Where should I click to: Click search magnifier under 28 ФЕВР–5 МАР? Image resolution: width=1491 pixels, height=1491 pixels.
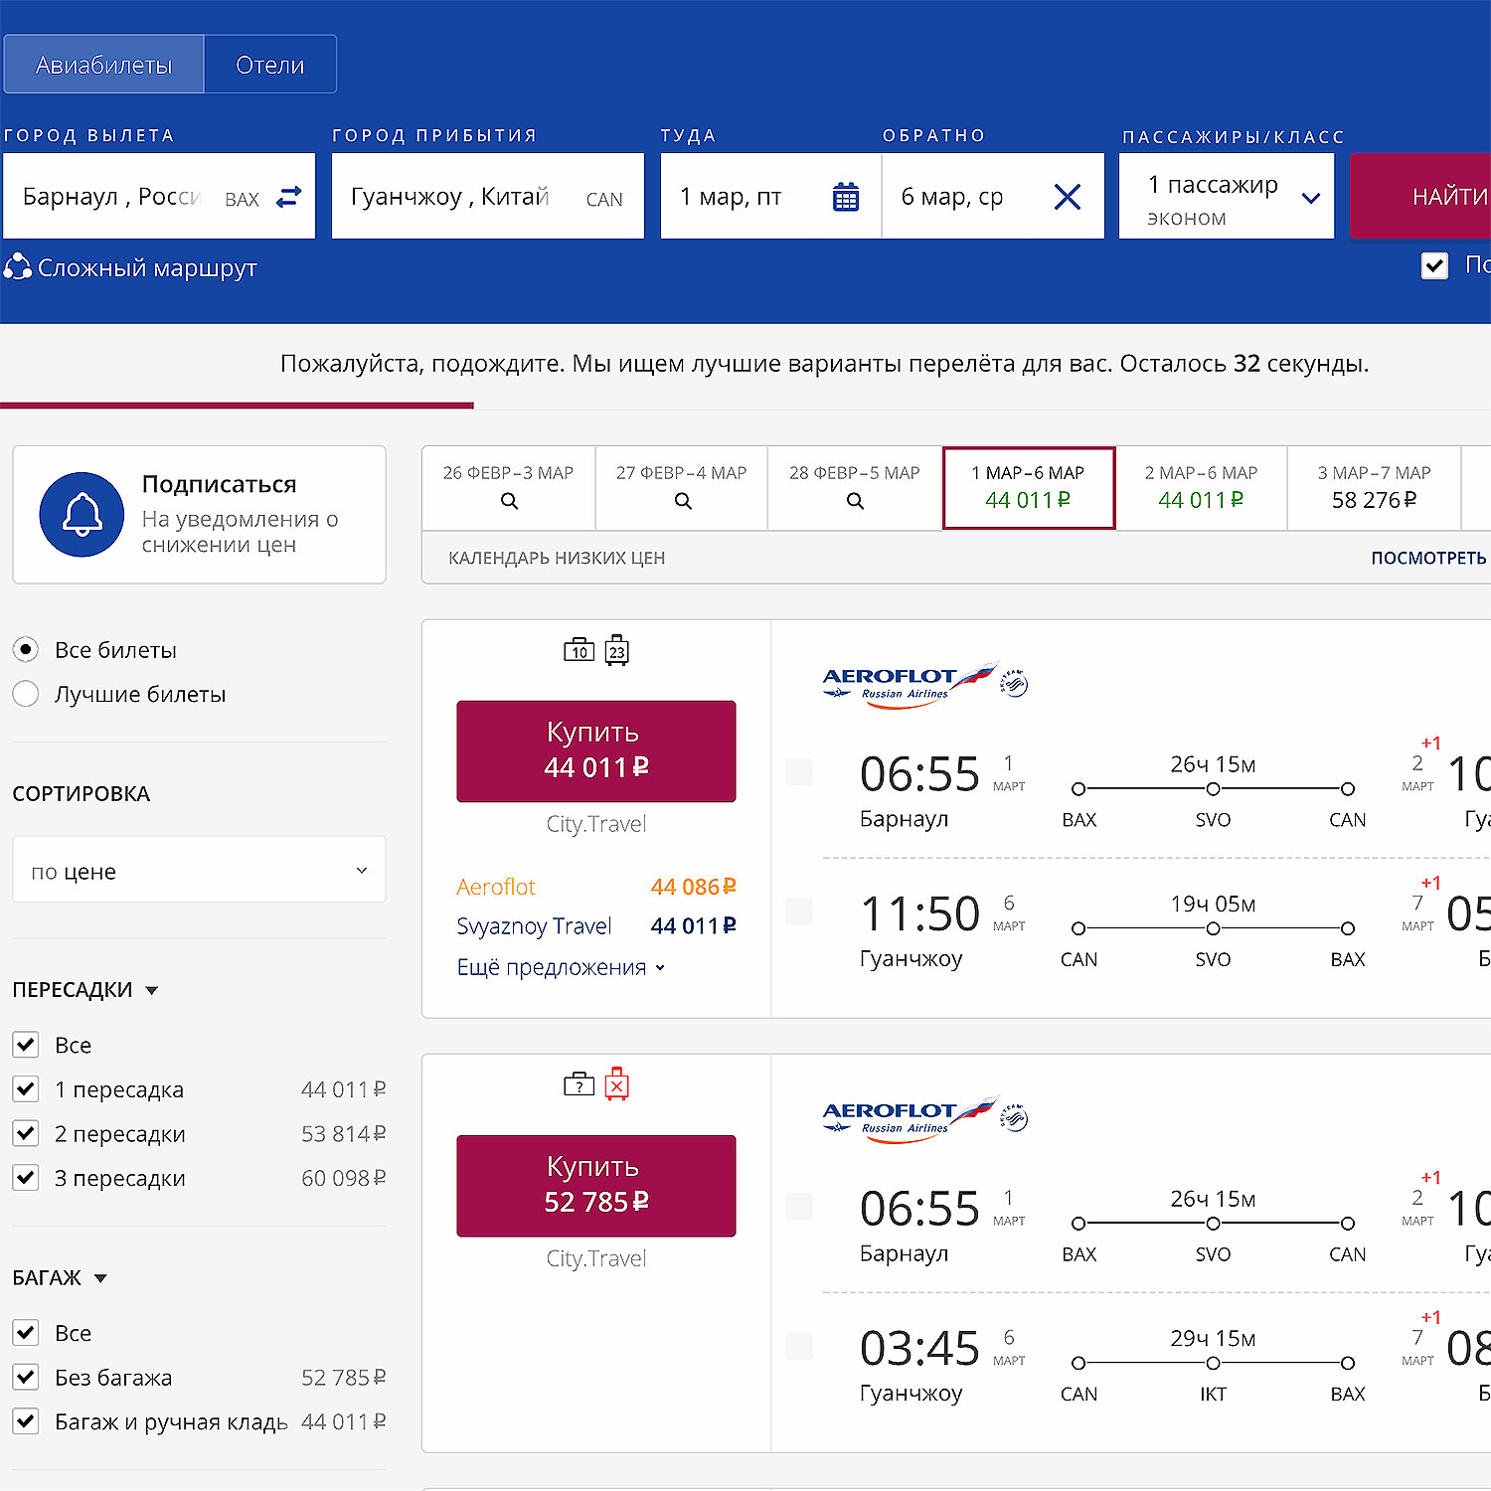coord(855,501)
